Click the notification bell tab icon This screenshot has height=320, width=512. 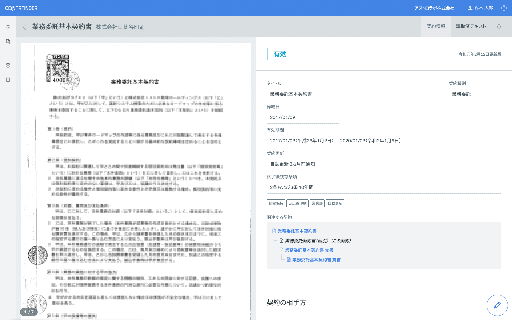click(x=499, y=26)
